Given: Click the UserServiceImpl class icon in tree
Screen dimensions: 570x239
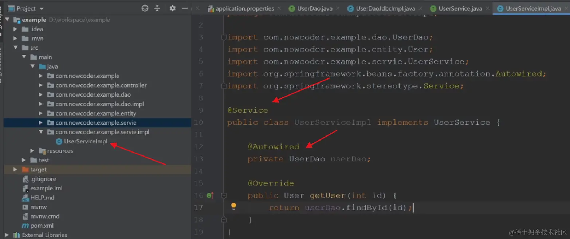Looking at the screenshot, I should click(59, 142).
